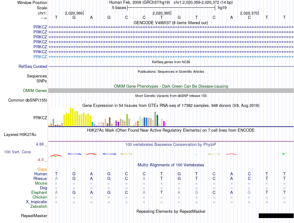Click the magenta bar in GTEx chart
This screenshot has height=223, width=294.
click(x=164, y=124)
